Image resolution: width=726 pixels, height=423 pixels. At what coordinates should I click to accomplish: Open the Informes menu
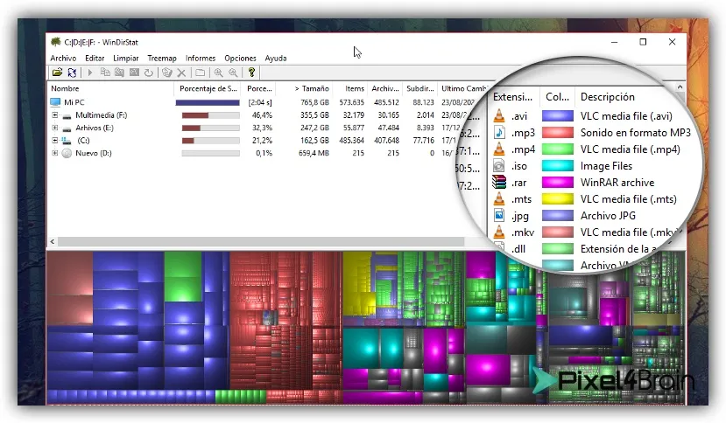pyautogui.click(x=201, y=59)
